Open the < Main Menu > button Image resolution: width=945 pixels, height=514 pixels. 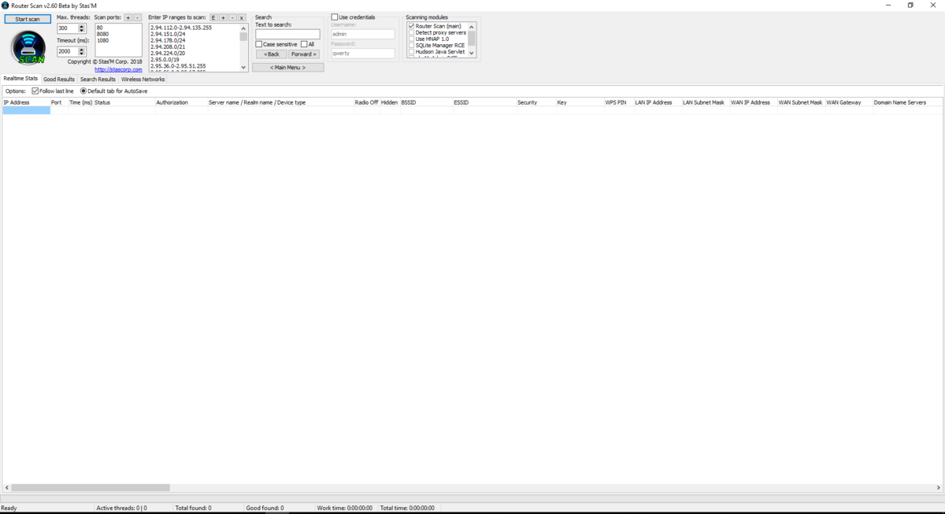(287, 68)
